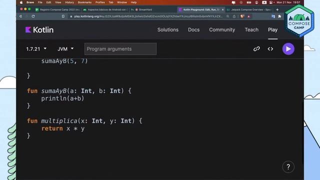Image resolution: width=320 pixels, height=180 pixels.
Task: Open the Apple menu
Action: (x=21, y=2)
